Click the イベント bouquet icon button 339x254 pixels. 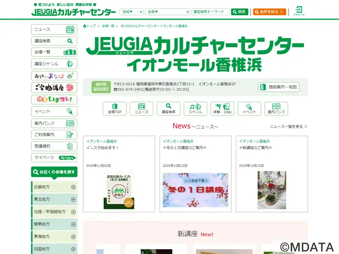[249, 109]
